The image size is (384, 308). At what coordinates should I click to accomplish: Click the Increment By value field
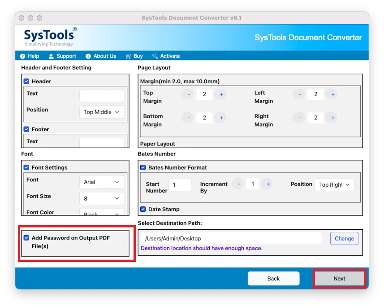[x=253, y=184]
